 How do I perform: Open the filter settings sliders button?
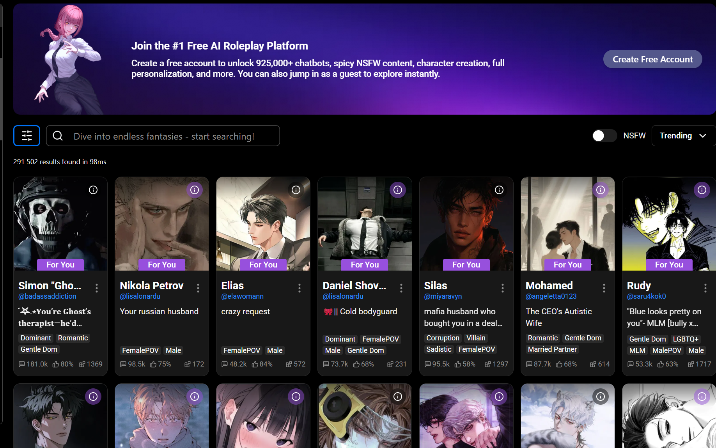(27, 136)
